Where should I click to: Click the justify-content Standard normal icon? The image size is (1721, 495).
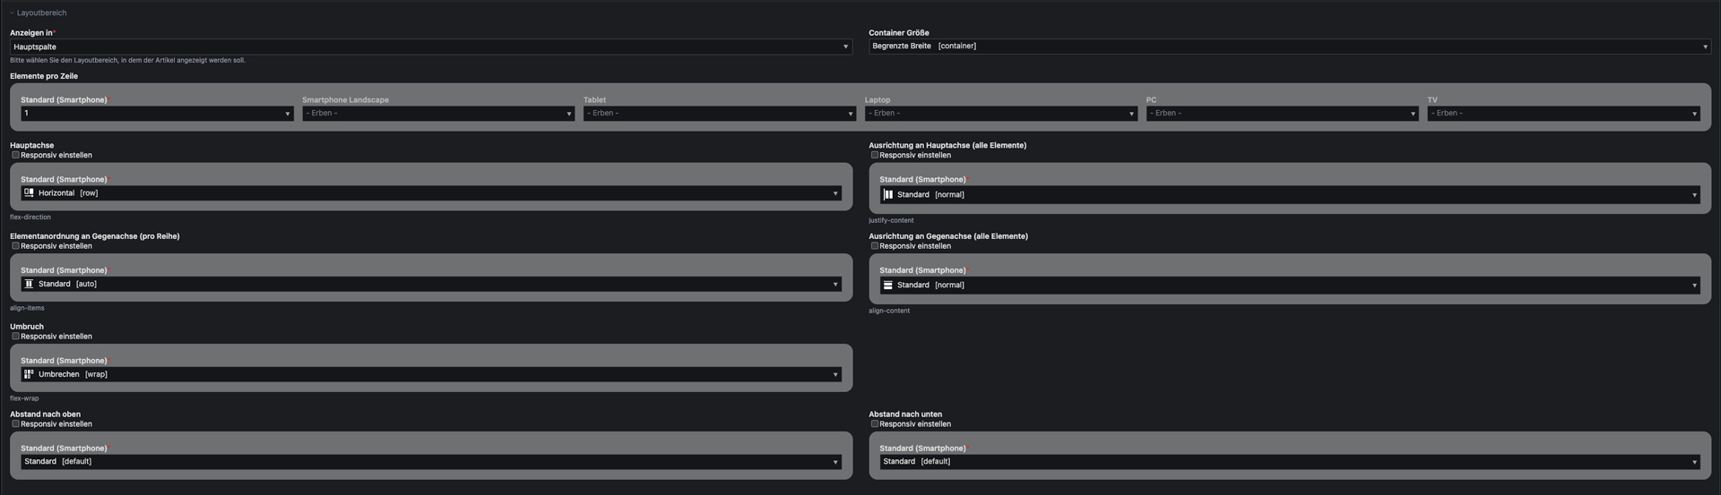pos(887,194)
